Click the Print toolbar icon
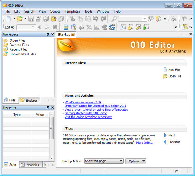195x176 pixels. pos(173,19)
